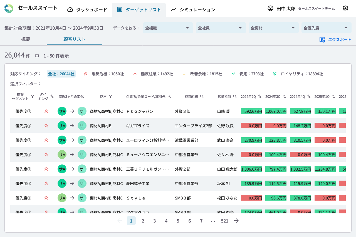The height and width of the screenshot is (237, 356).
Task: Click the 592.6万円 green cell
Action: (x=251, y=111)
